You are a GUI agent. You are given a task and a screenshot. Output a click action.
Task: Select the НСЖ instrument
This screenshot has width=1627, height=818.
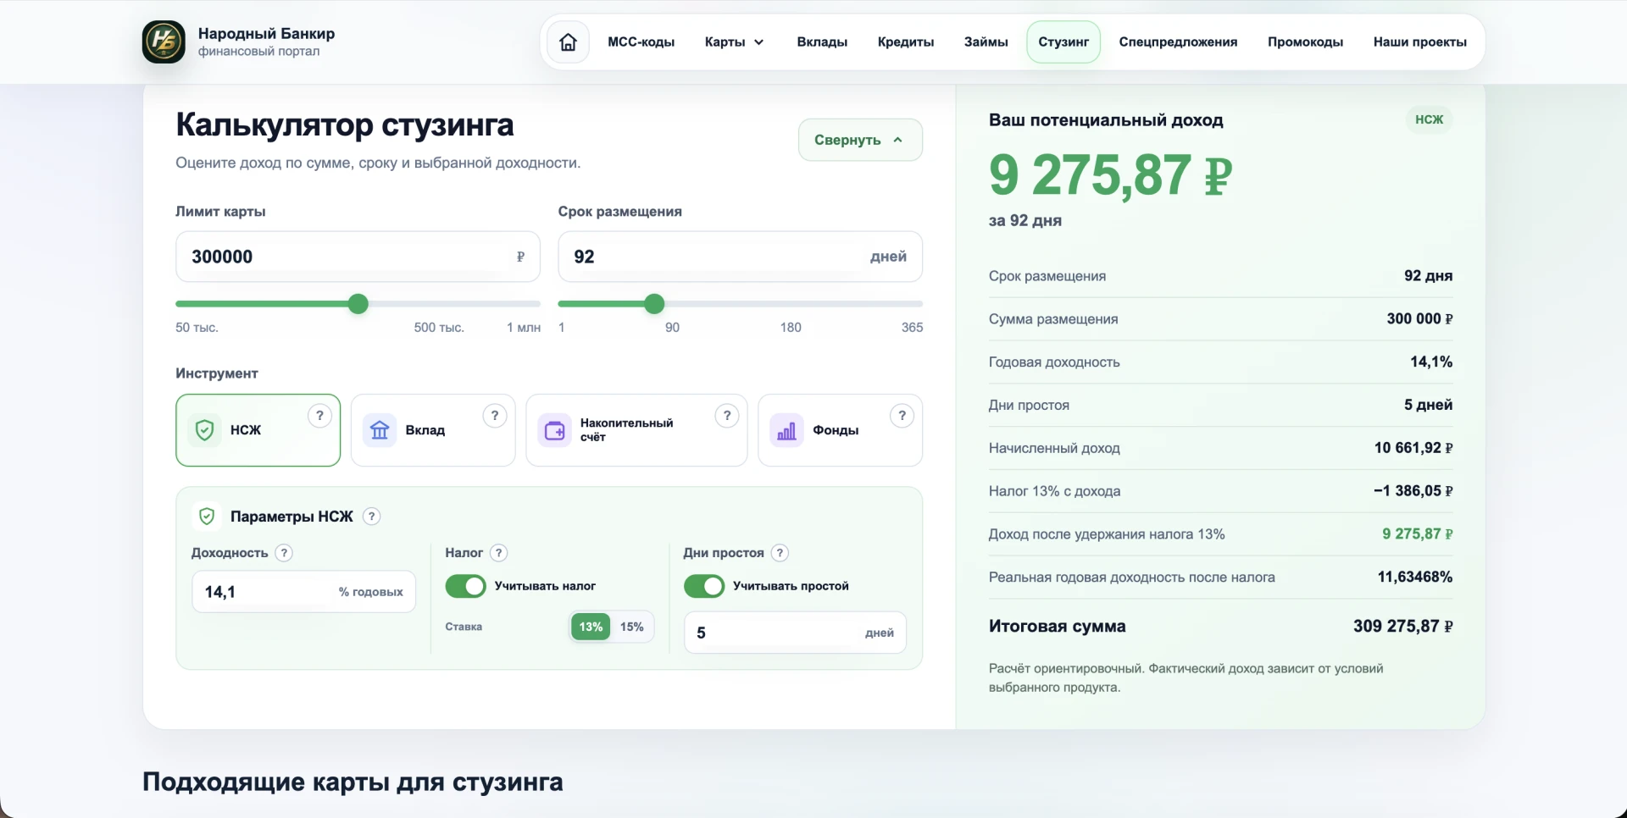(x=258, y=430)
